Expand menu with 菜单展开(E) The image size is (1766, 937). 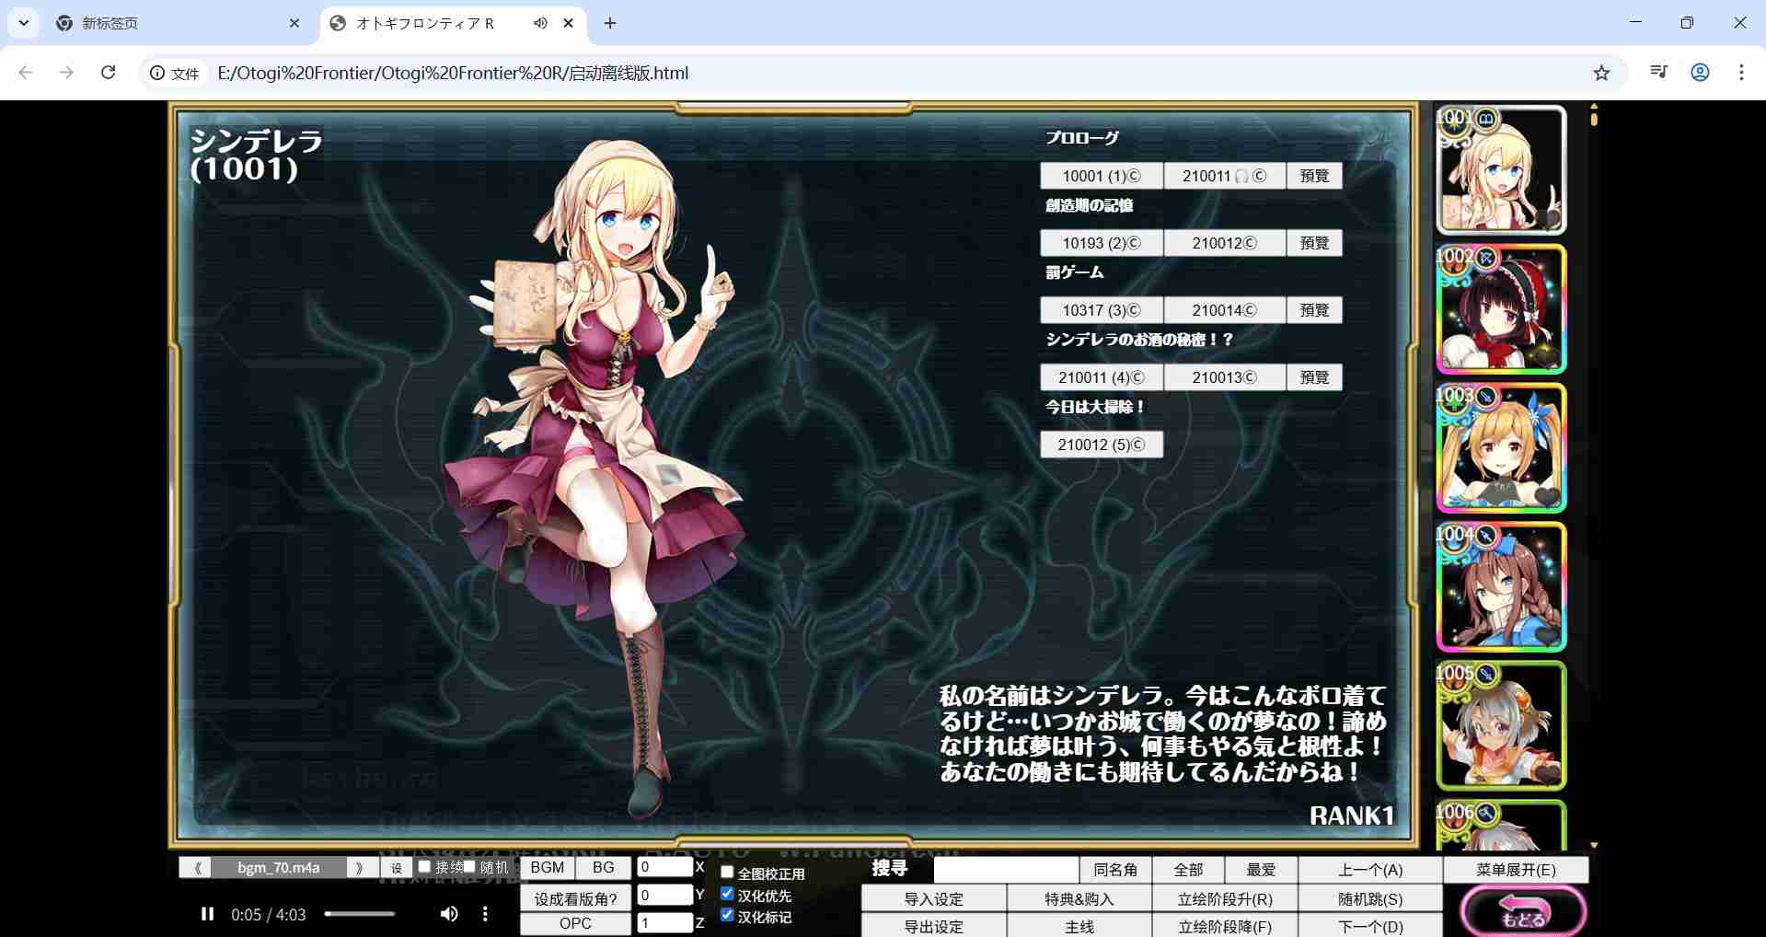click(1516, 870)
